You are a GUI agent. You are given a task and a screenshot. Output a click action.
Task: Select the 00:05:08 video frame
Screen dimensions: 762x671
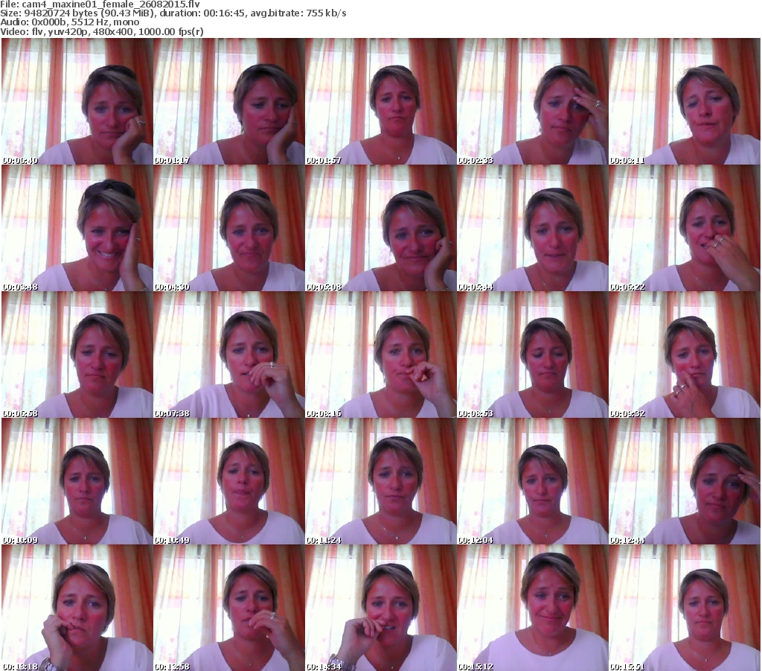click(380, 228)
